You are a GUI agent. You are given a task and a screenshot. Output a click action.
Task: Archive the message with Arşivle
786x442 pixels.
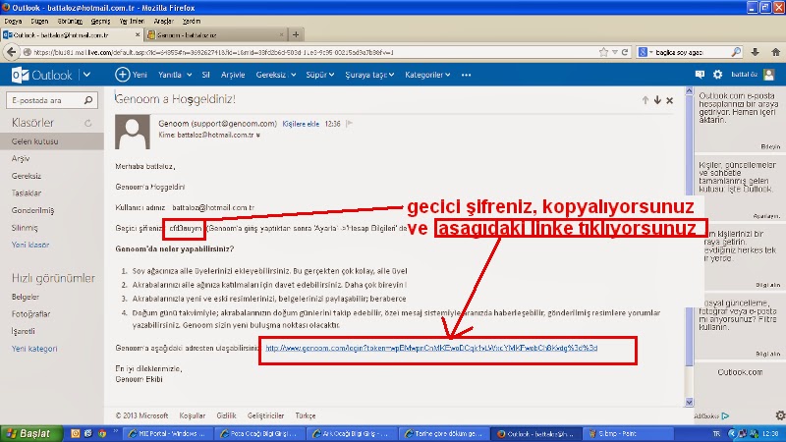pyautogui.click(x=233, y=75)
